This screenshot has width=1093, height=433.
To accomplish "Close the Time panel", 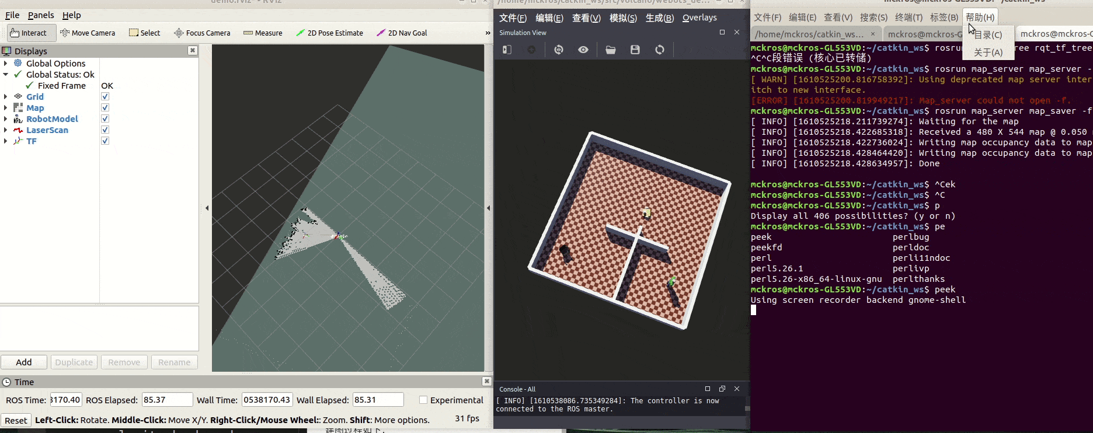I will (x=486, y=381).
